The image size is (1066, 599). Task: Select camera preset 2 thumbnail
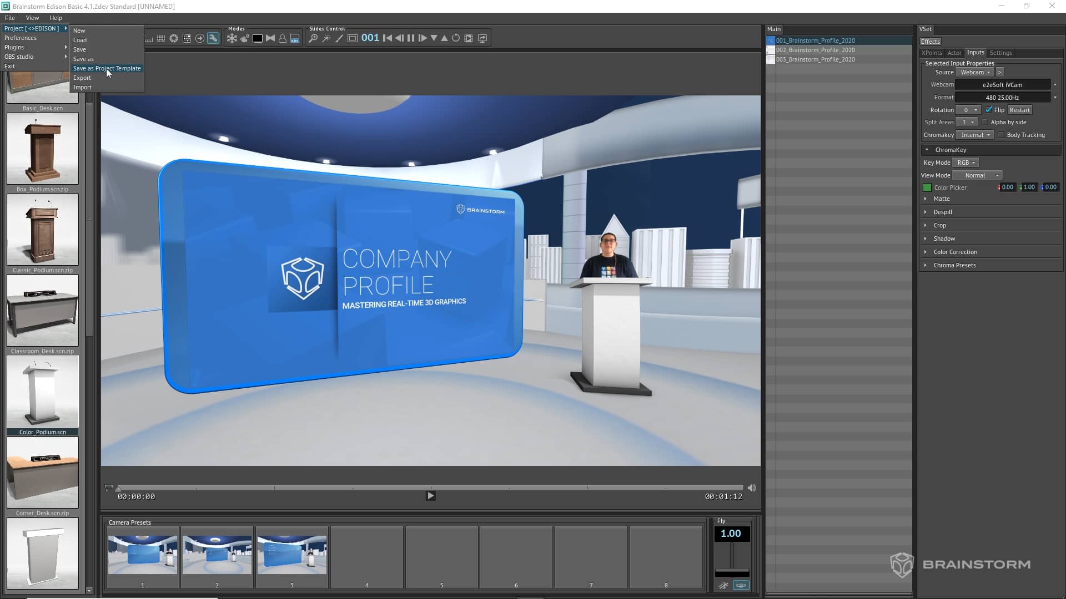point(217,555)
